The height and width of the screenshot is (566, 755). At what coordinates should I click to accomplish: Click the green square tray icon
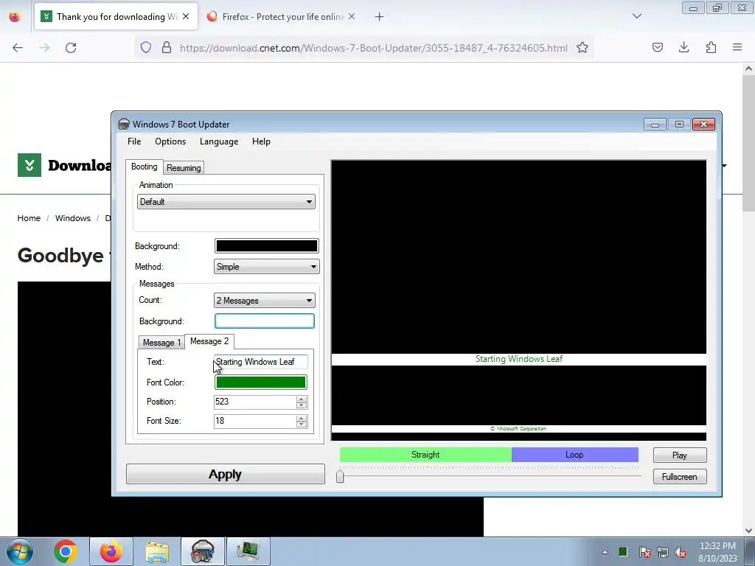click(x=623, y=551)
